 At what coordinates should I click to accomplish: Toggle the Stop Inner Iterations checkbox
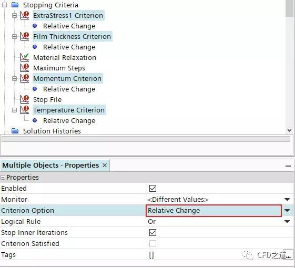pyautogui.click(x=152, y=232)
